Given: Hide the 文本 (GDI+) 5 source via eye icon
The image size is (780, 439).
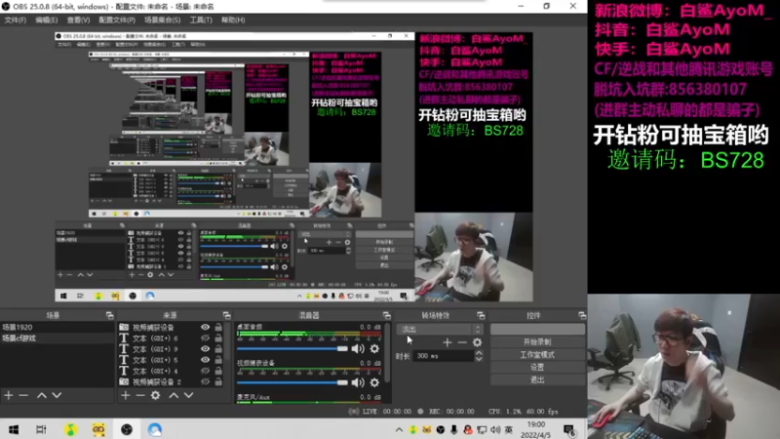Looking at the screenshot, I should (205, 360).
